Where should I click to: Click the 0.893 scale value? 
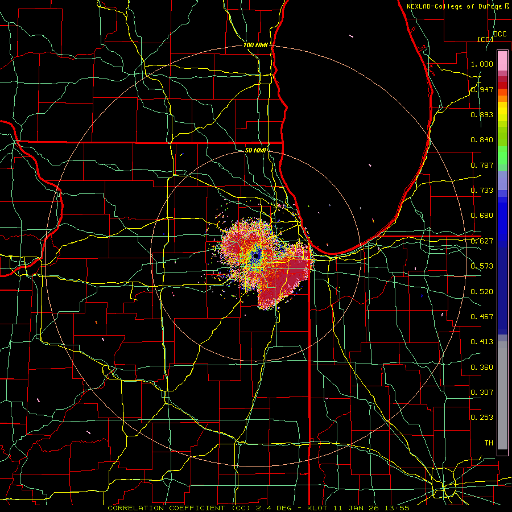click(x=482, y=114)
